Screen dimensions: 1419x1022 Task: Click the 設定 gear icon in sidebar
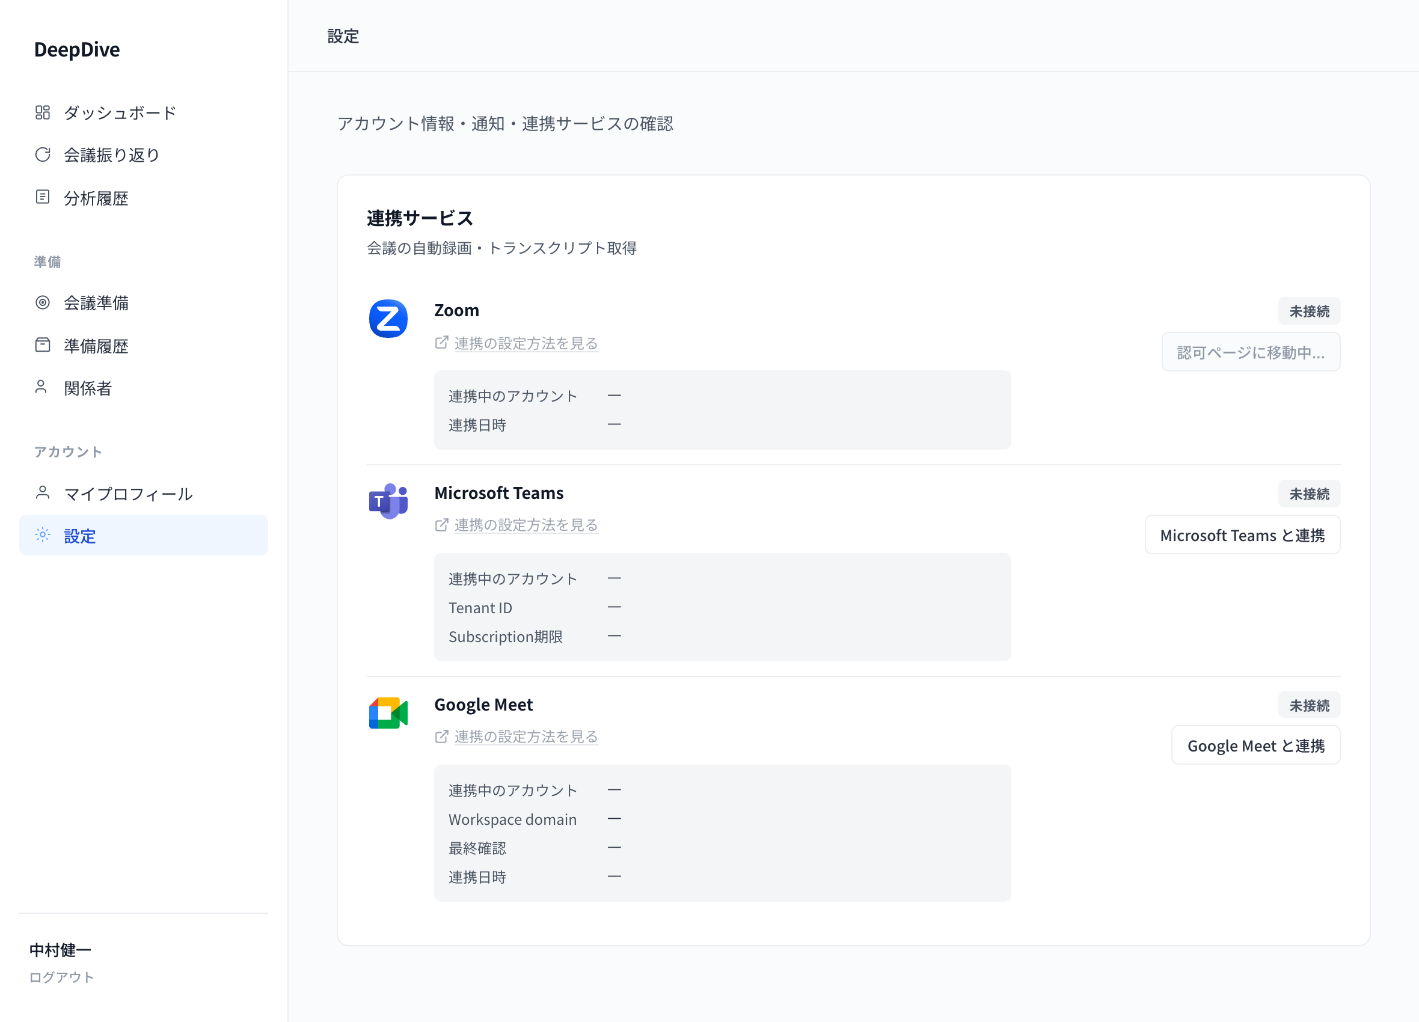tap(43, 535)
